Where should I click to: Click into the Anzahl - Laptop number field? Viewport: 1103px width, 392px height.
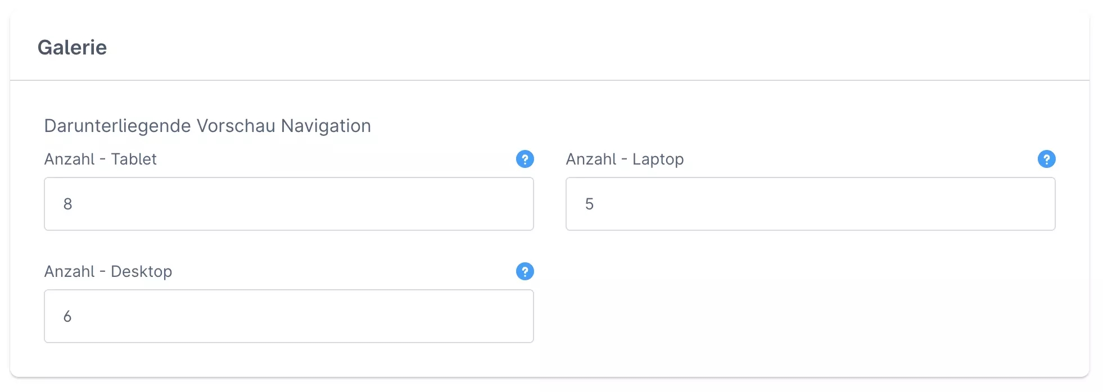click(x=810, y=204)
